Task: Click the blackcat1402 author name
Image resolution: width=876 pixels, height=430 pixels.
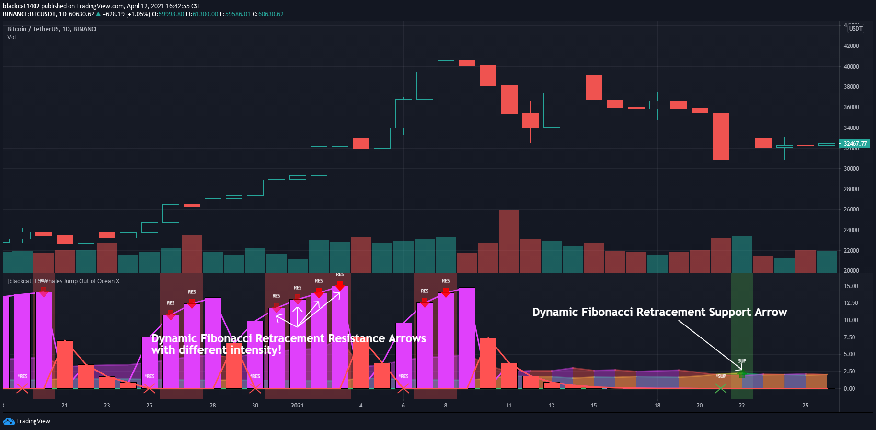Action: click(x=21, y=6)
